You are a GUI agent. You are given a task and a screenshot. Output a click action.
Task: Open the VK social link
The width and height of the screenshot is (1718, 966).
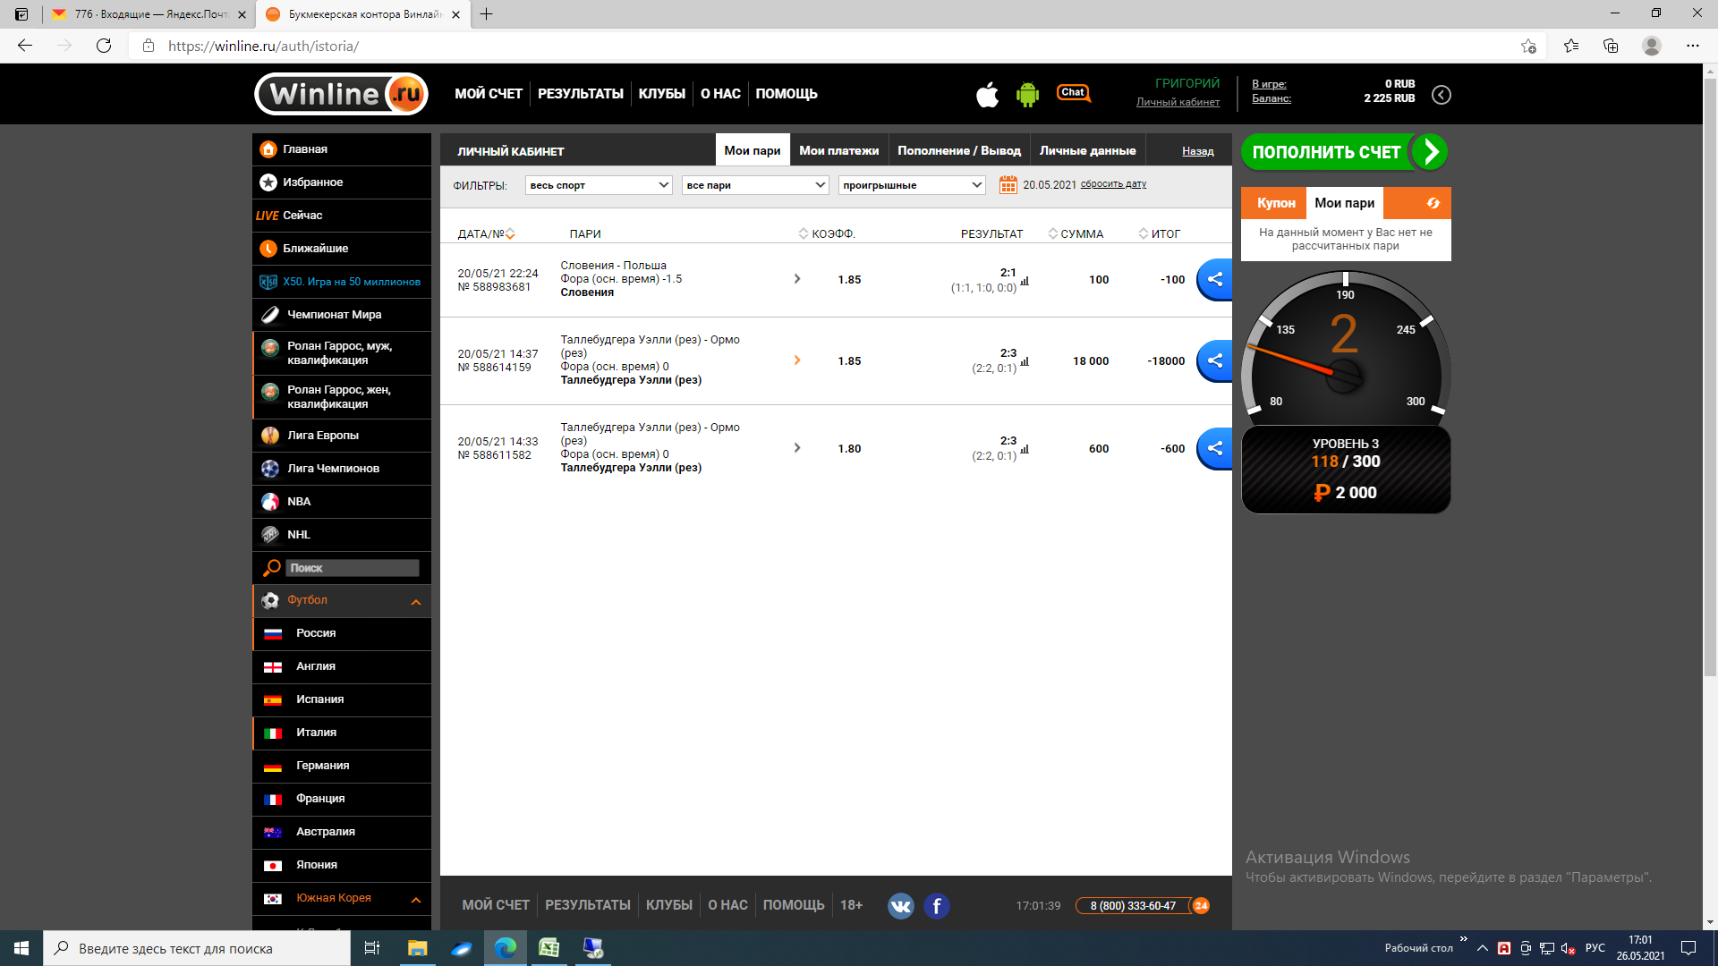click(x=900, y=906)
